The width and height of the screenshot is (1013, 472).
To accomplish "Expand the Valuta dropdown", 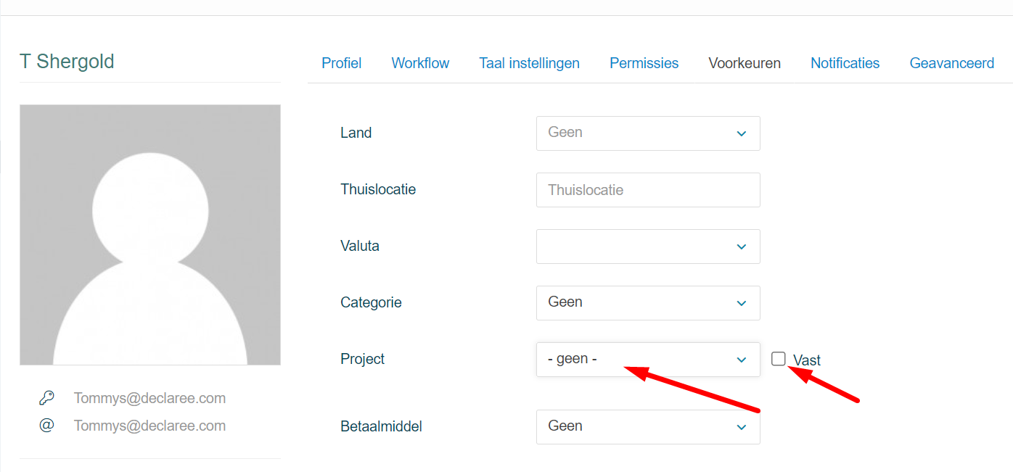I will (x=647, y=247).
